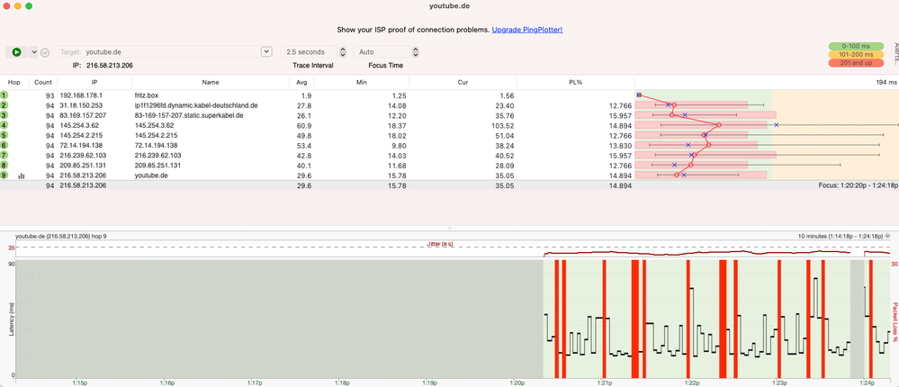
Task: Open the 10 minutes timeline range dropdown arrow
Action: [888, 236]
